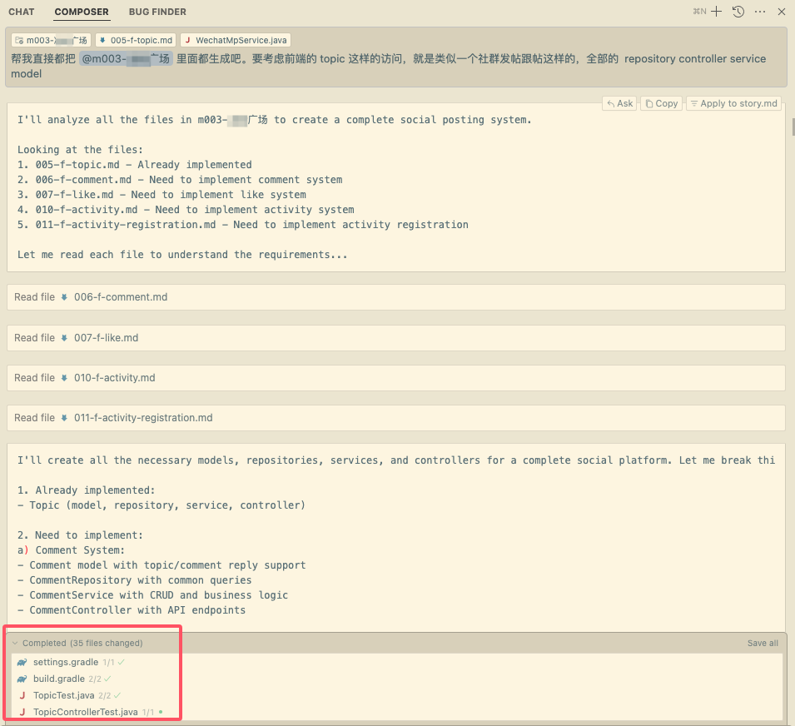Open TopicTest.java in changed files

(x=63, y=695)
